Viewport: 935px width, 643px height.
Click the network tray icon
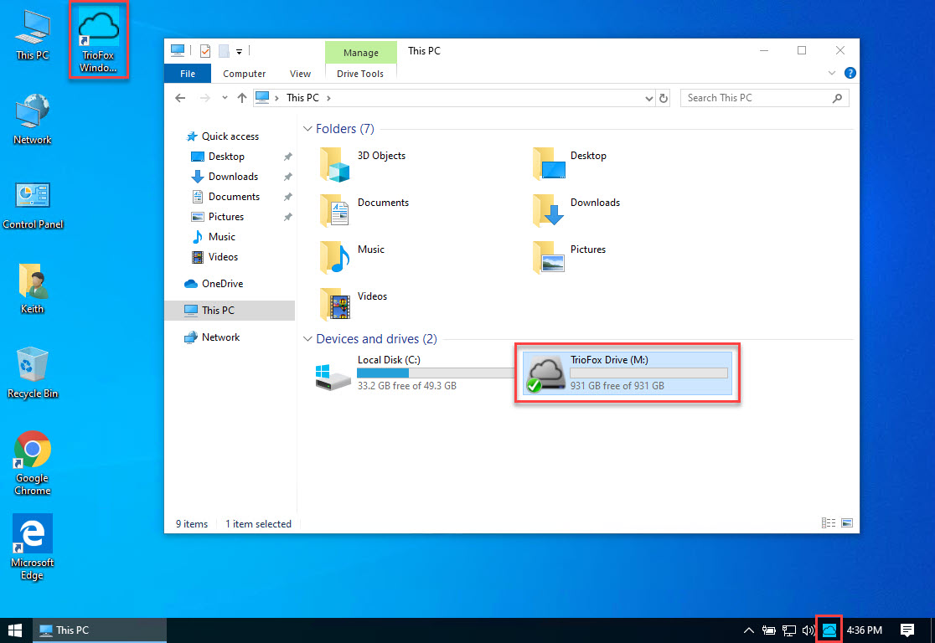[x=789, y=630]
